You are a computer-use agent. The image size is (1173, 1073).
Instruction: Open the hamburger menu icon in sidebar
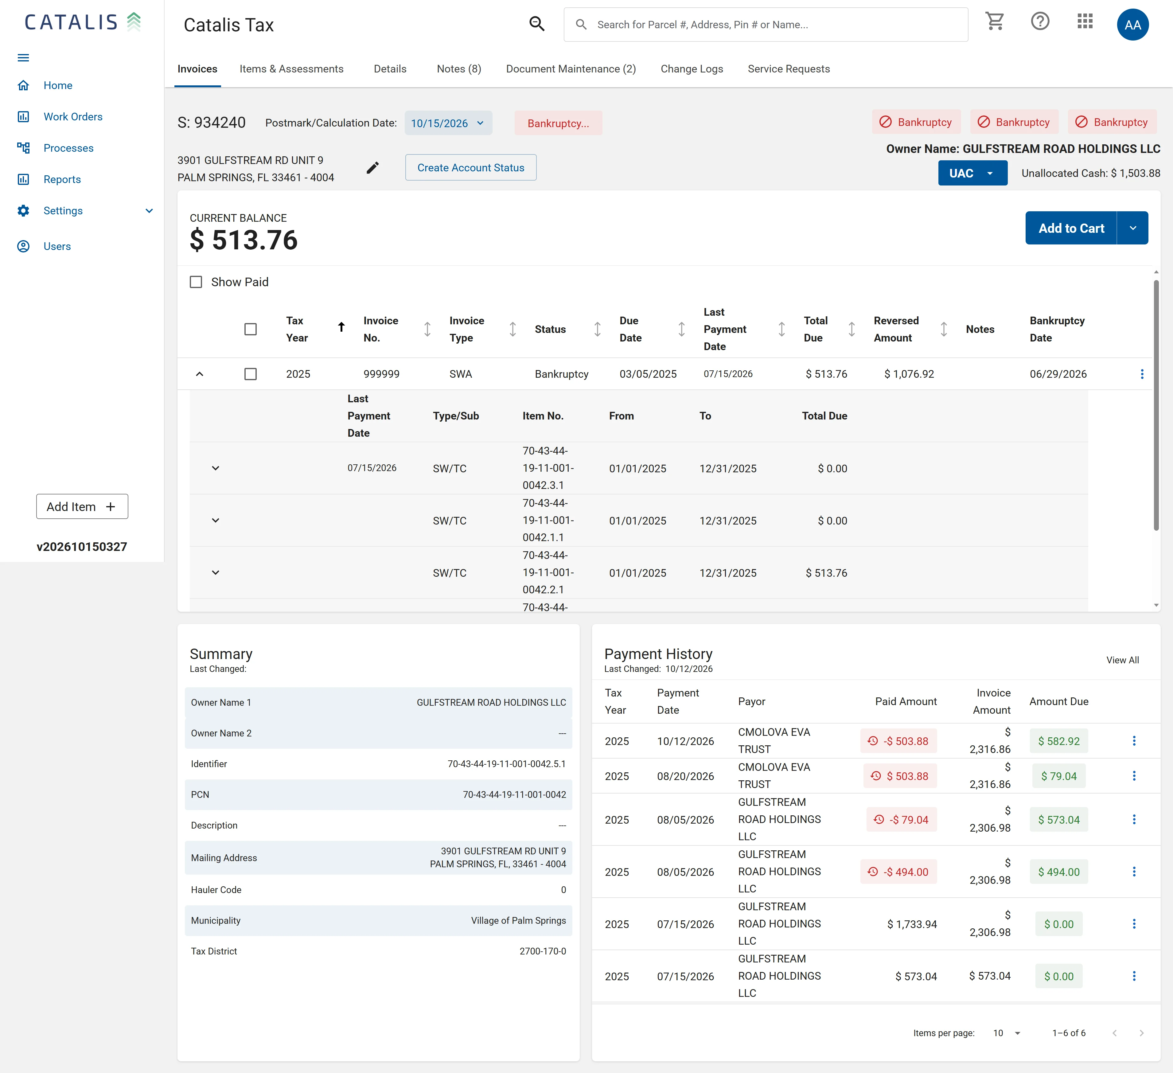pyautogui.click(x=23, y=58)
